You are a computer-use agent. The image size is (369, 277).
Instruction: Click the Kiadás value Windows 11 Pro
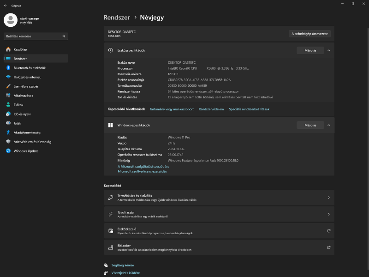point(179,137)
